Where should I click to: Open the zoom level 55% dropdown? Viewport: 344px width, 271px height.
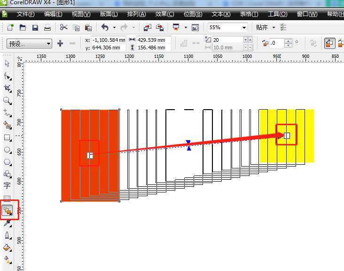point(244,28)
